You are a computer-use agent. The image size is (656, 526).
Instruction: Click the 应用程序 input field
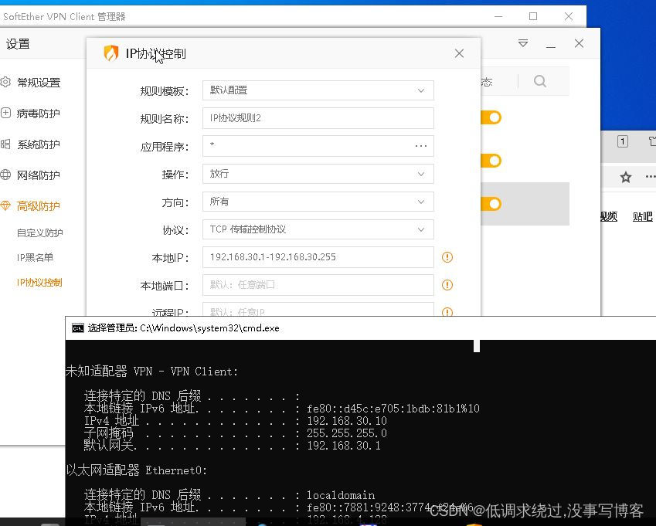click(318, 146)
